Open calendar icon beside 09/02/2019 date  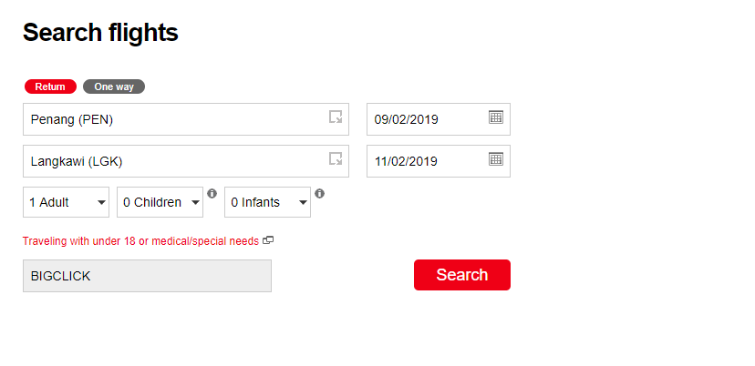[x=495, y=117]
